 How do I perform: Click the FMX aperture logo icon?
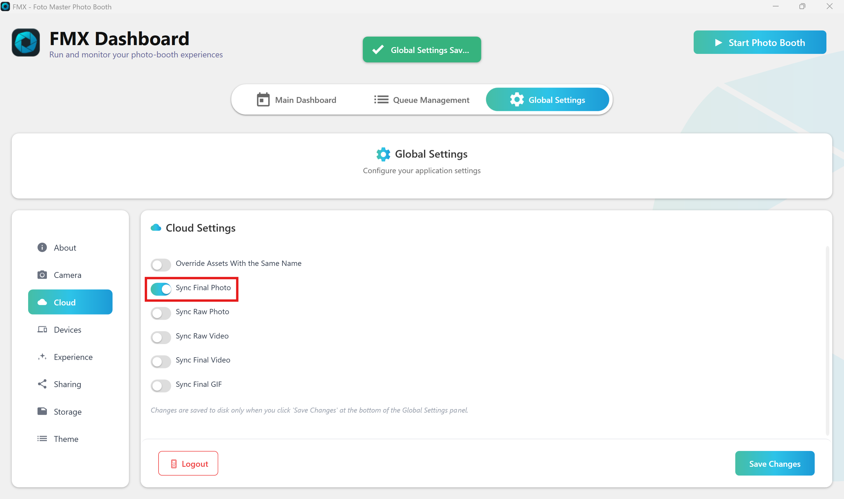26,43
